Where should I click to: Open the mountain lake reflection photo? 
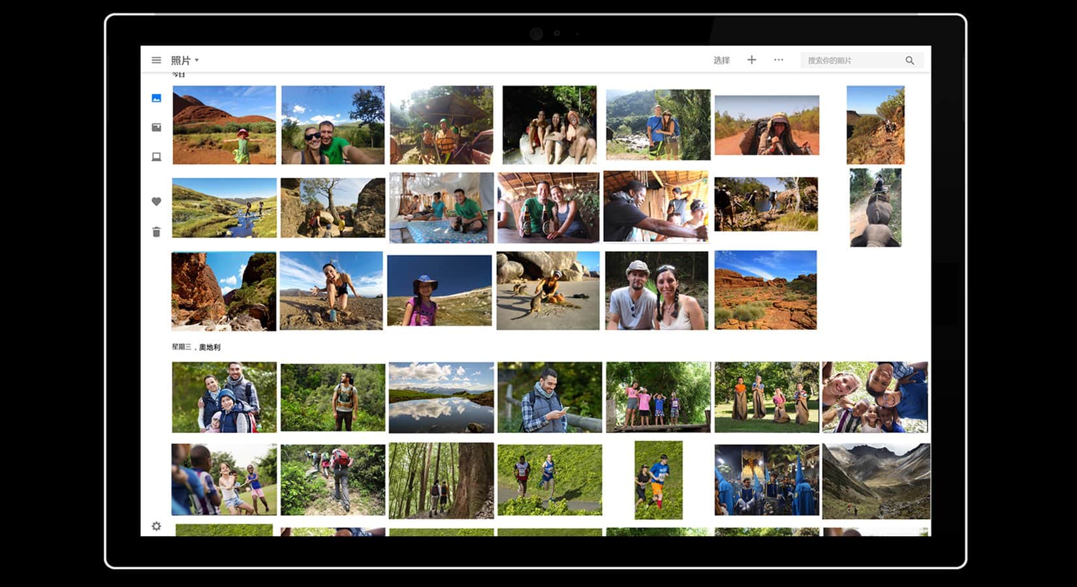coord(441,397)
